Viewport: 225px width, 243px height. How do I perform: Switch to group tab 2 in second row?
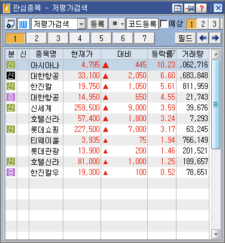pos(37,38)
